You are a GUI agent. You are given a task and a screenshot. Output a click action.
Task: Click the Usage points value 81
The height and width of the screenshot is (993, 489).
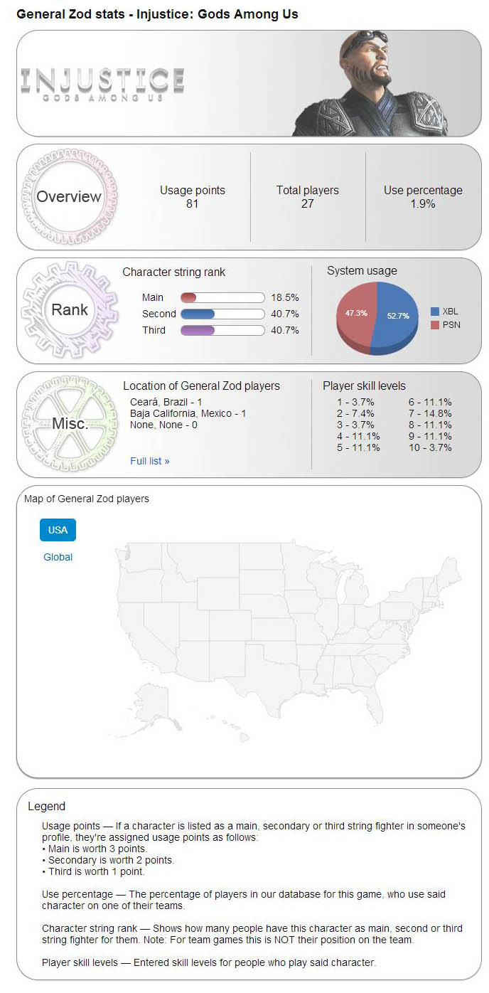192,204
